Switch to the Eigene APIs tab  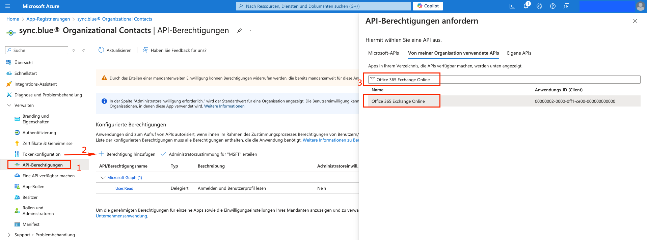click(519, 53)
